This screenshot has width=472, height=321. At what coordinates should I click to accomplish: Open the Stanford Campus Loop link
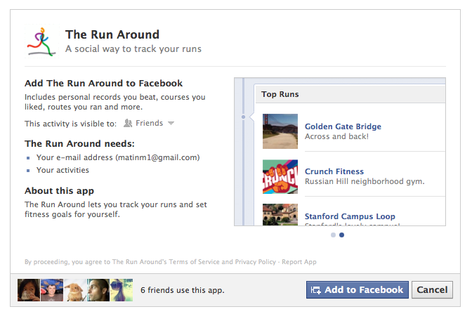[350, 216]
